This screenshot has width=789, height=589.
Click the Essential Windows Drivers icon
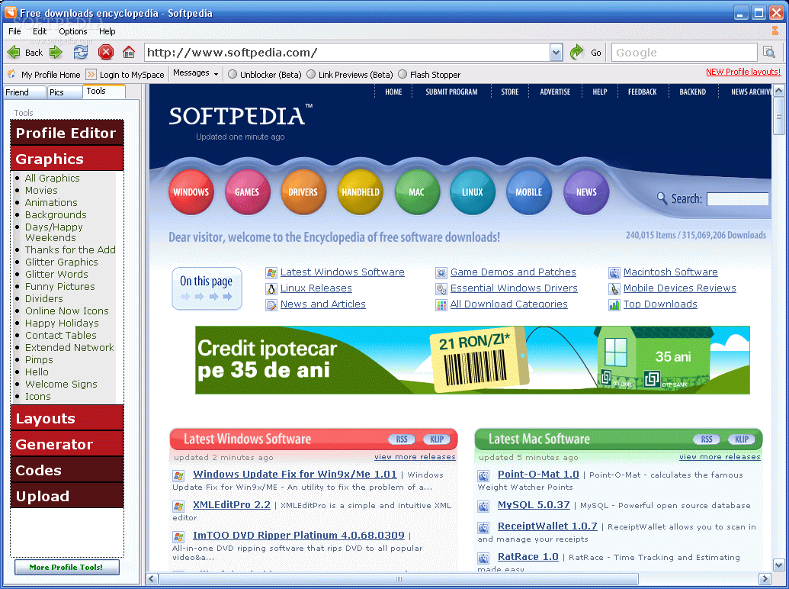(x=441, y=289)
